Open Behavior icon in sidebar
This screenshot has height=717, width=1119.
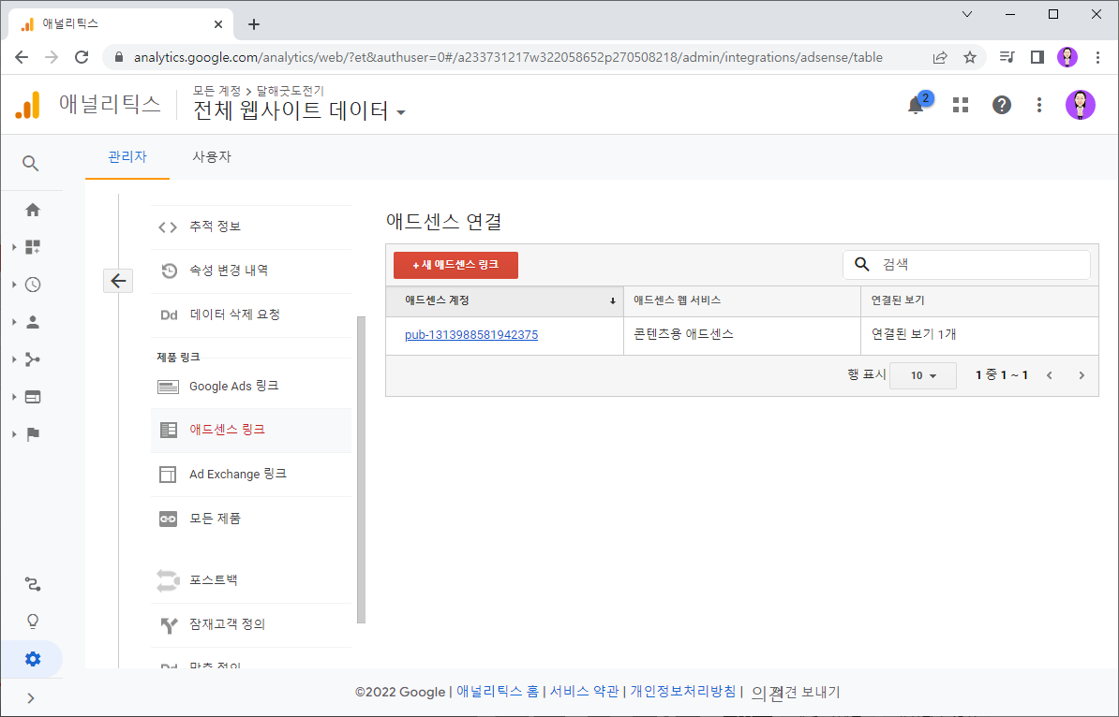click(x=33, y=397)
